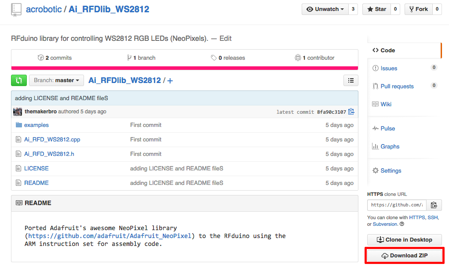This screenshot has height=271, width=449.
Task: Click the stargazers count next to Star
Action: click(x=395, y=9)
